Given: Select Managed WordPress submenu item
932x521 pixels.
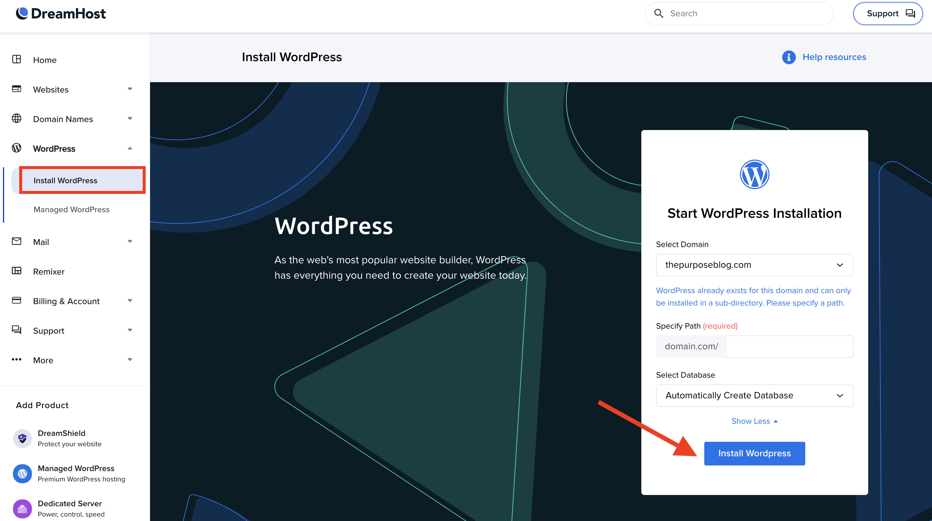Looking at the screenshot, I should coord(71,210).
